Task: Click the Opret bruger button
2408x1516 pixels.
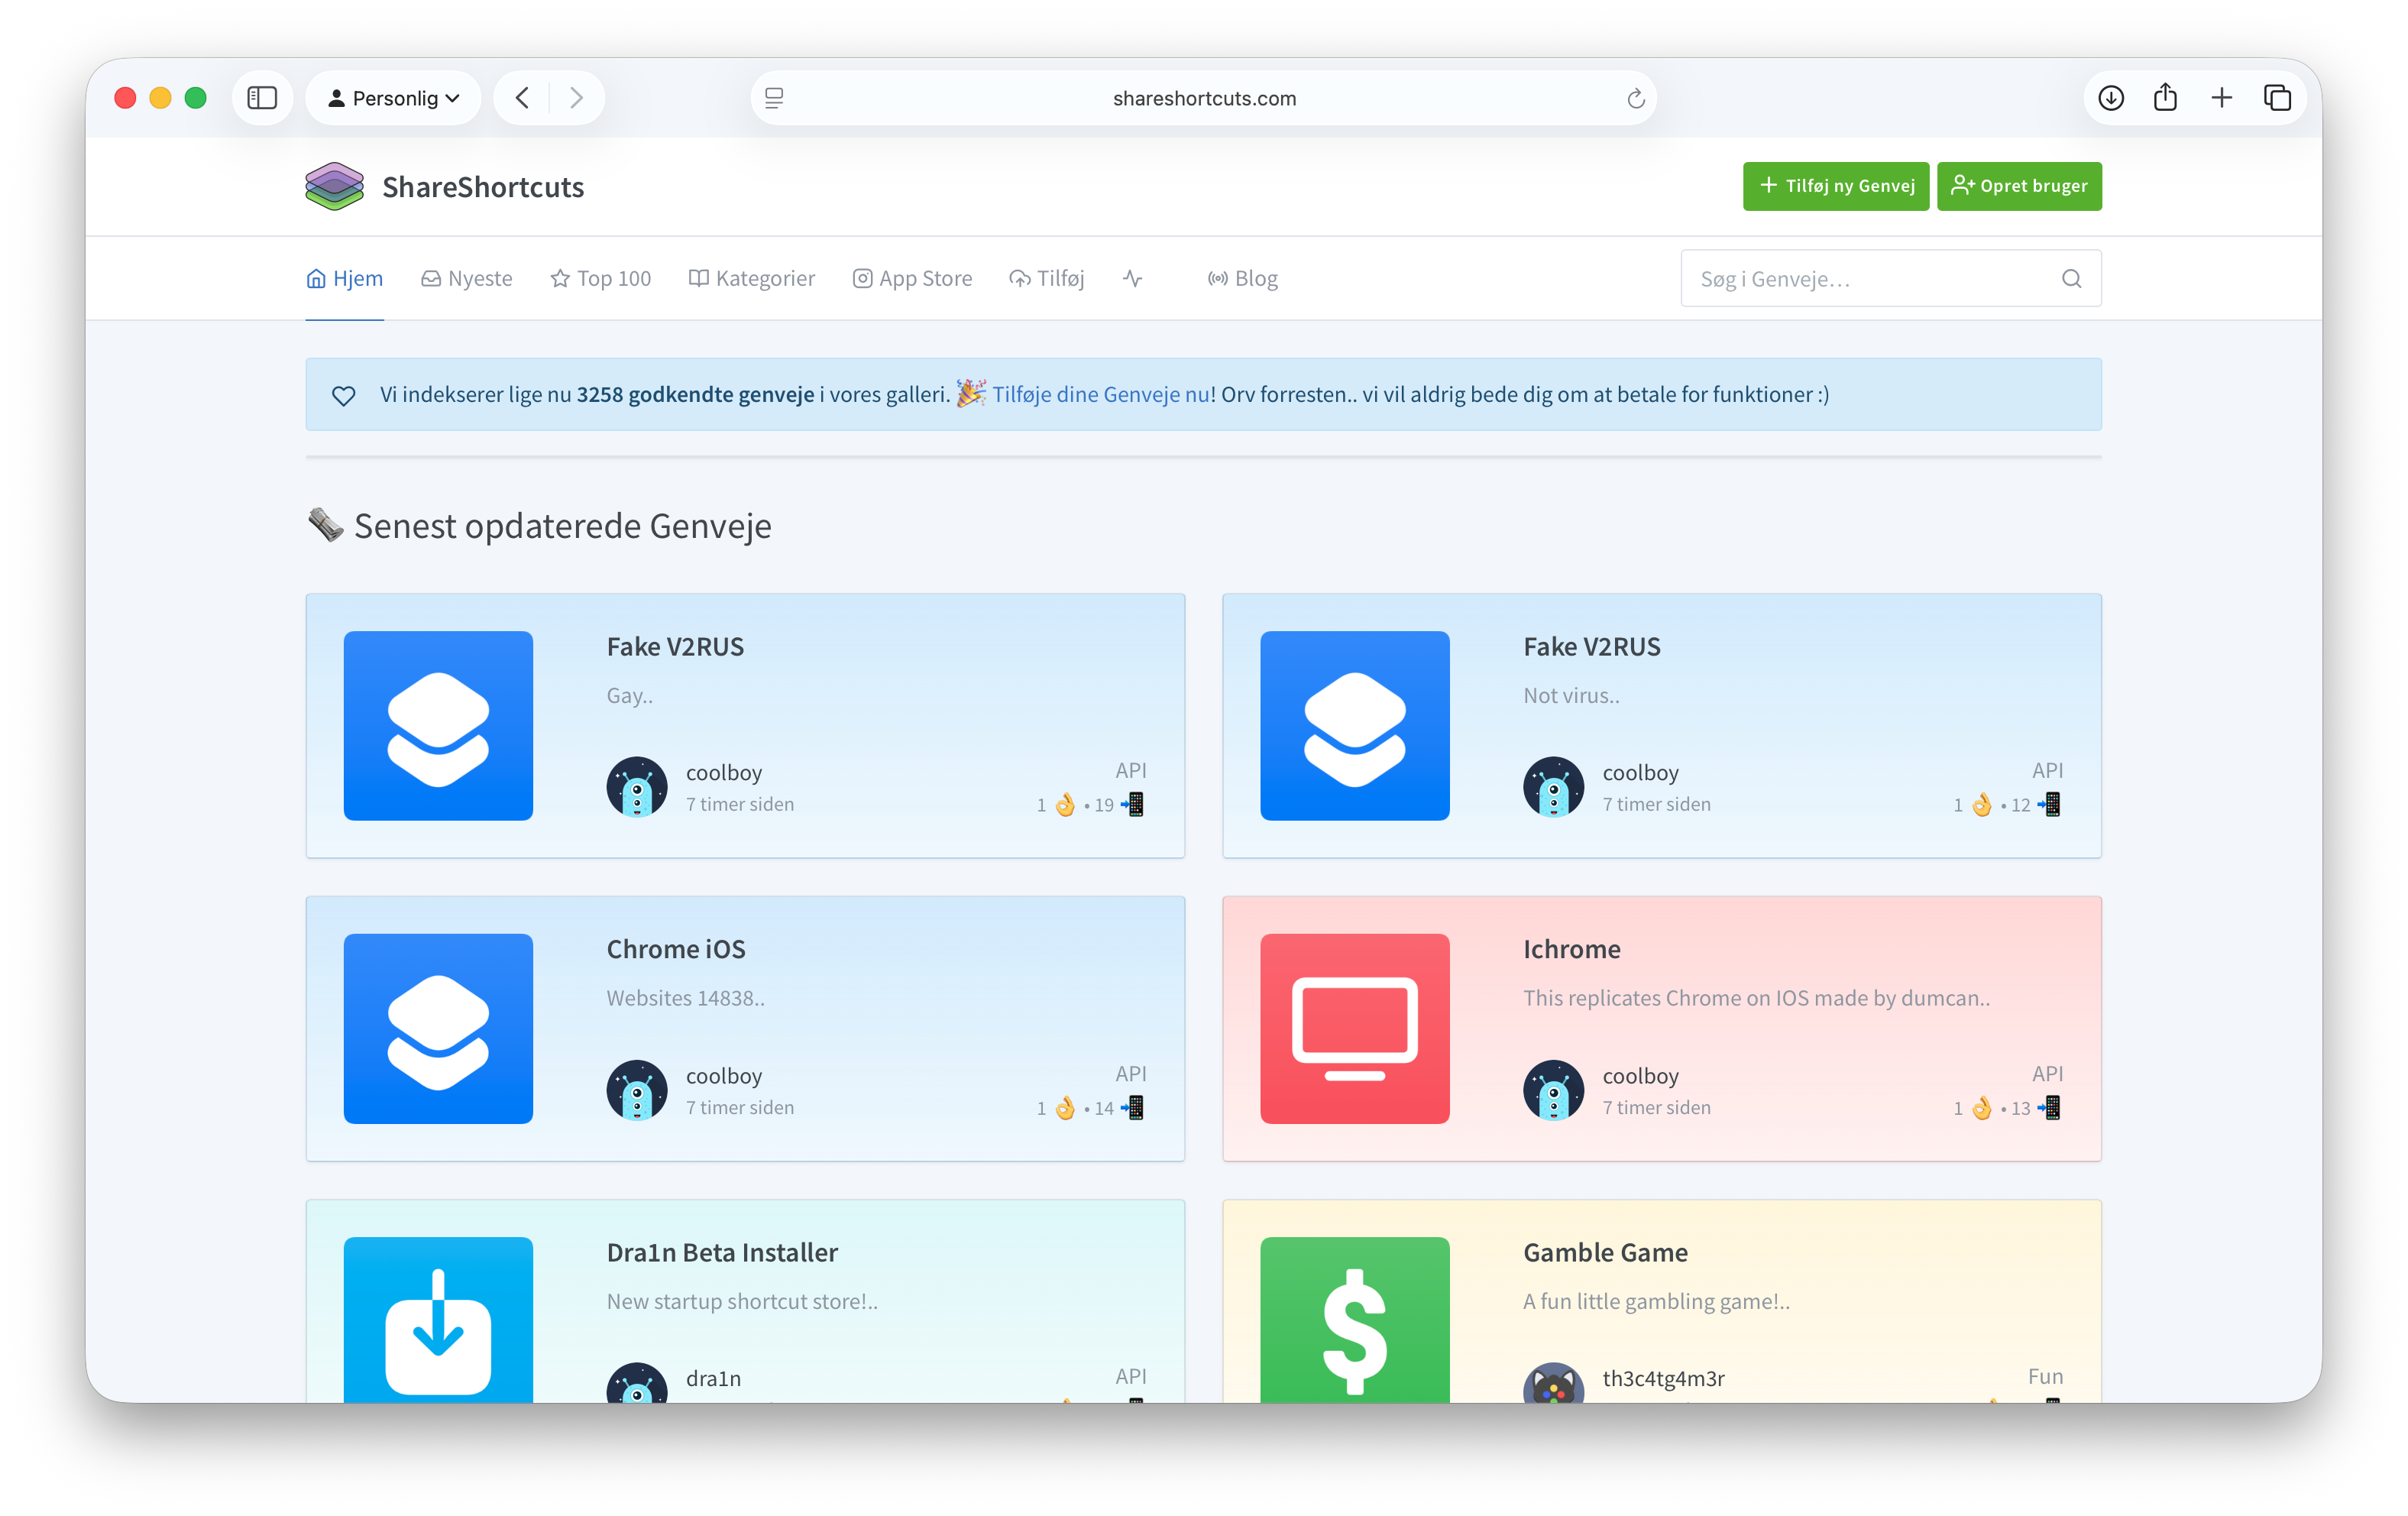Action: pyautogui.click(x=2019, y=186)
